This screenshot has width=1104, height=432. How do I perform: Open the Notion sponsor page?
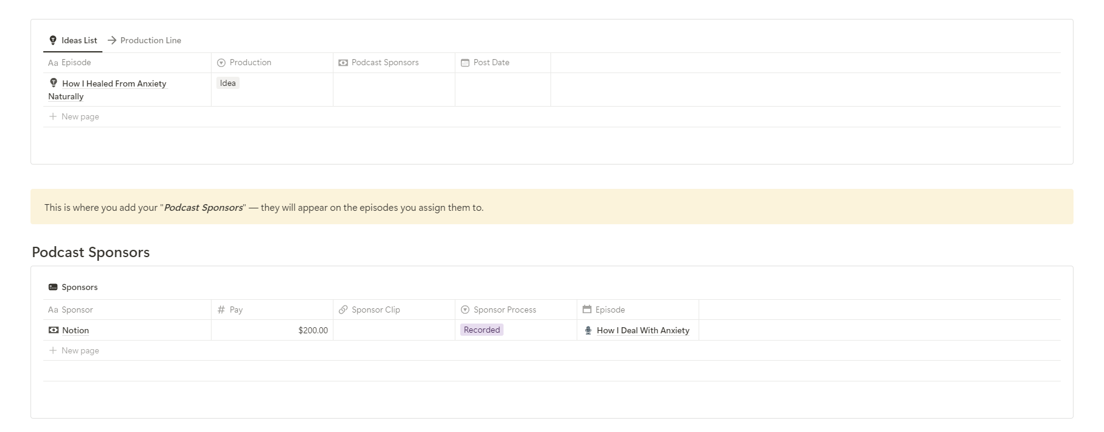(x=76, y=331)
